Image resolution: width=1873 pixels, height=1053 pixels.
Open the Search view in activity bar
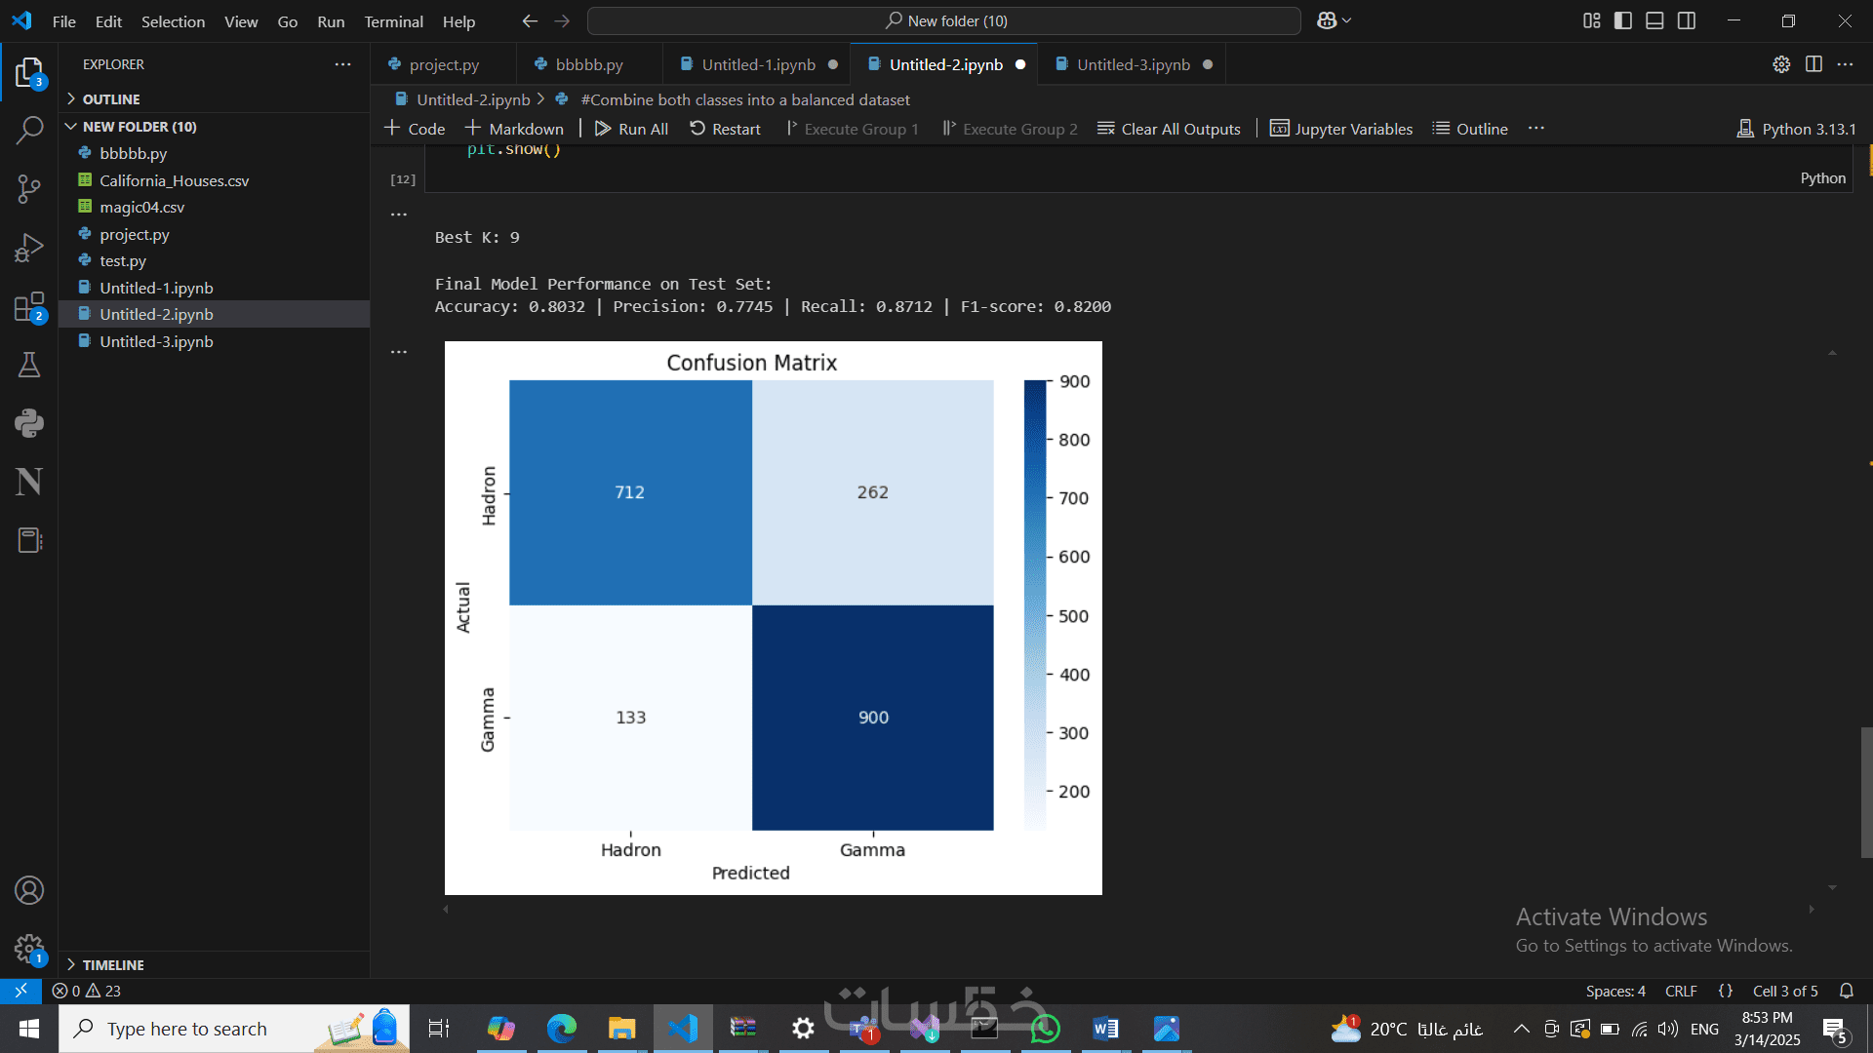click(29, 130)
